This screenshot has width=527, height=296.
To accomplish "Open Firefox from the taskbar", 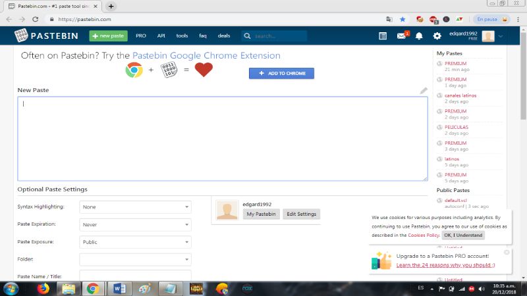I will (x=43, y=289).
